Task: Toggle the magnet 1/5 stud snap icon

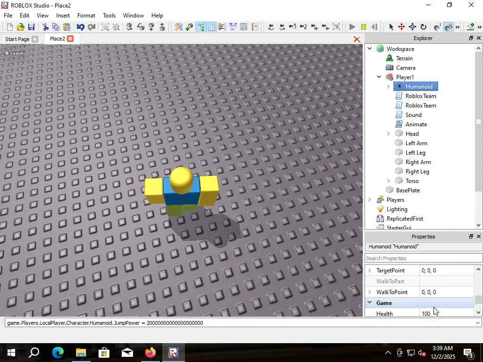Action: tap(449, 27)
